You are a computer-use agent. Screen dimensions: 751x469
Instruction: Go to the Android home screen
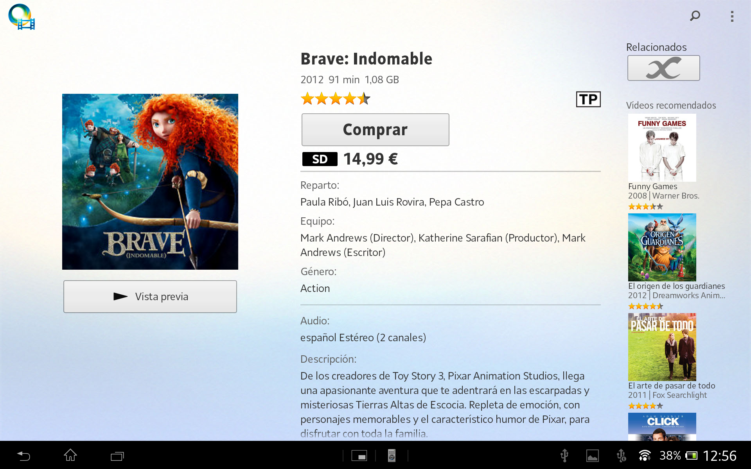click(x=70, y=455)
